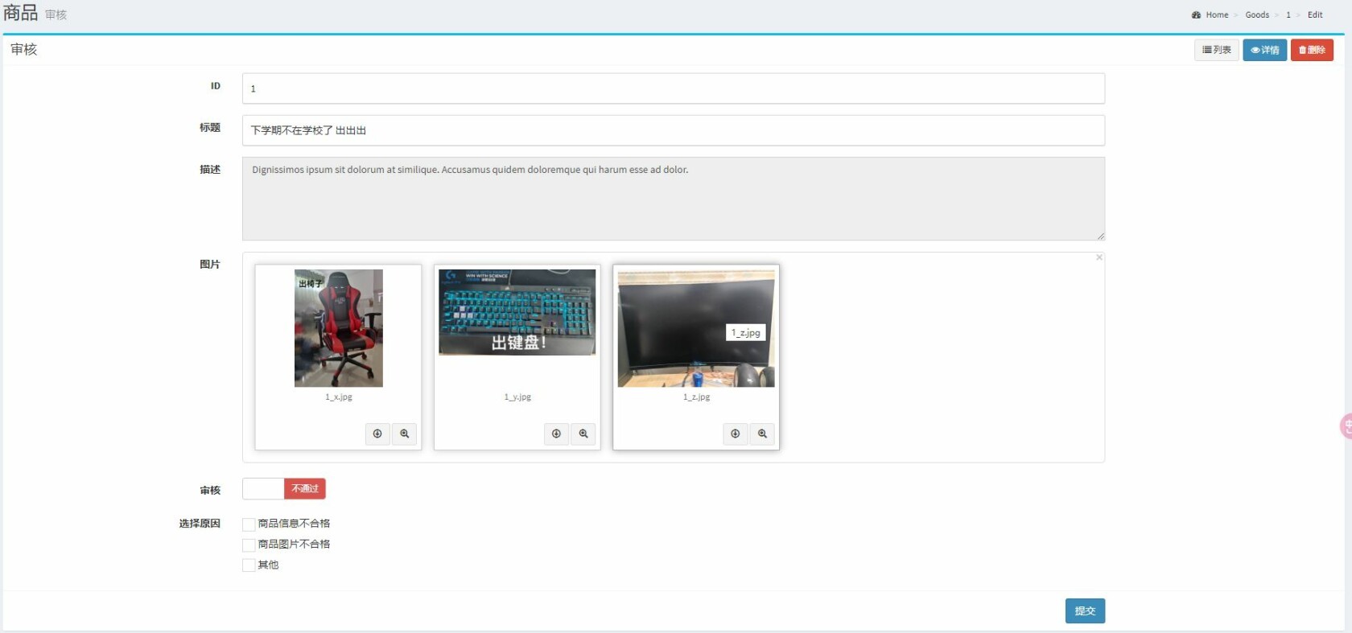Click the red 删除 delete button

1312,50
